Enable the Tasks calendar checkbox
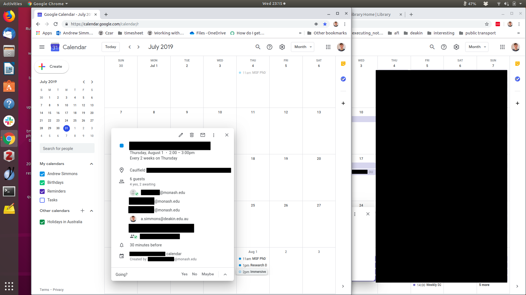526x295 pixels. click(x=42, y=200)
